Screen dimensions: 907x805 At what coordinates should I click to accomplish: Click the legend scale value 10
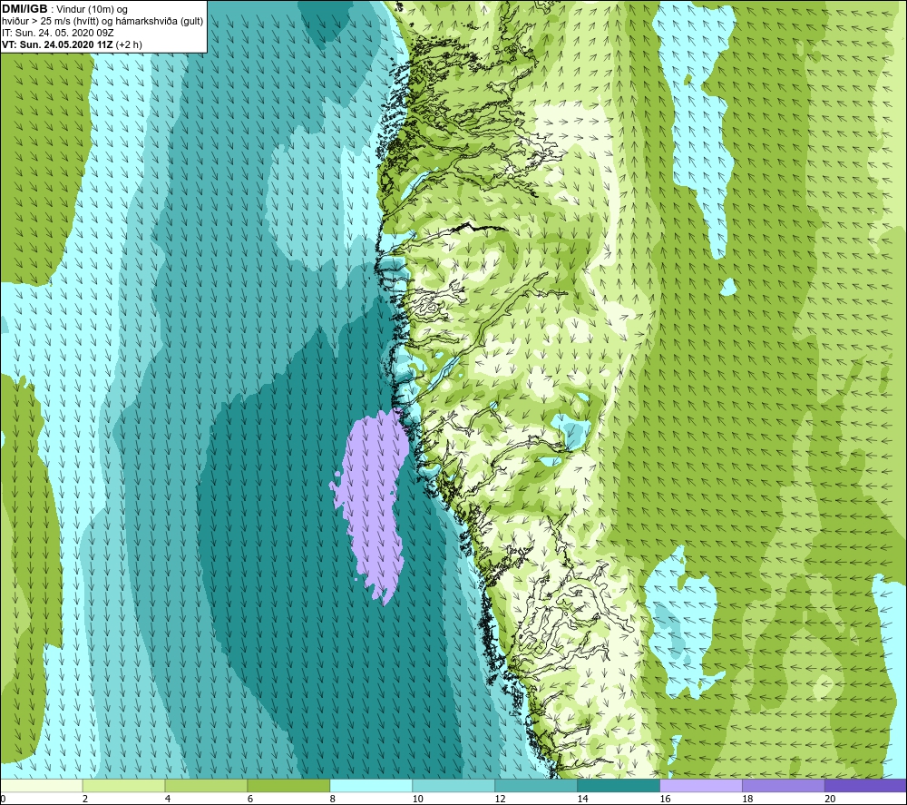pyautogui.click(x=417, y=799)
